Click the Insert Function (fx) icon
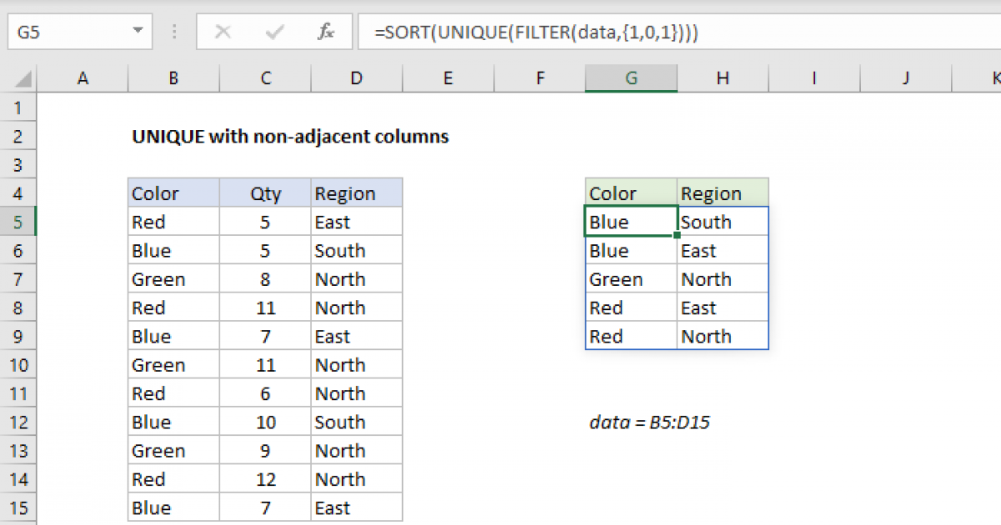This screenshot has height=525, width=1001. point(326,32)
